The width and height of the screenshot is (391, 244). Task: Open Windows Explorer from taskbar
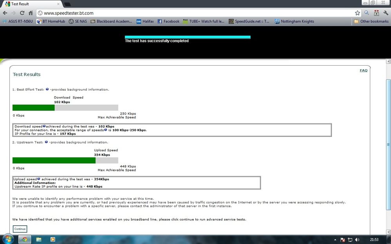pos(39,240)
